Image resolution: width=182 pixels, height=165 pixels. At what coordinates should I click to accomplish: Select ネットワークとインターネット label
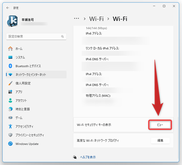(31, 75)
